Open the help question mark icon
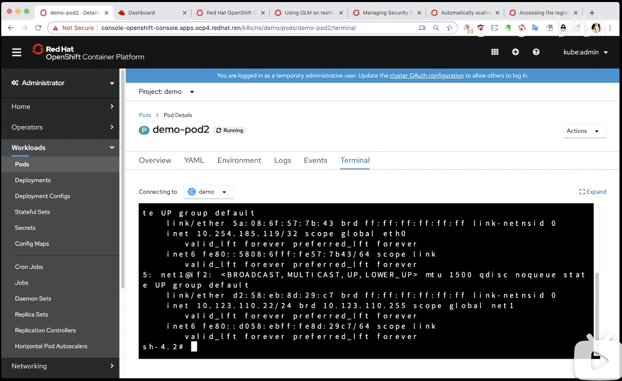The height and width of the screenshot is (381, 622). point(536,52)
